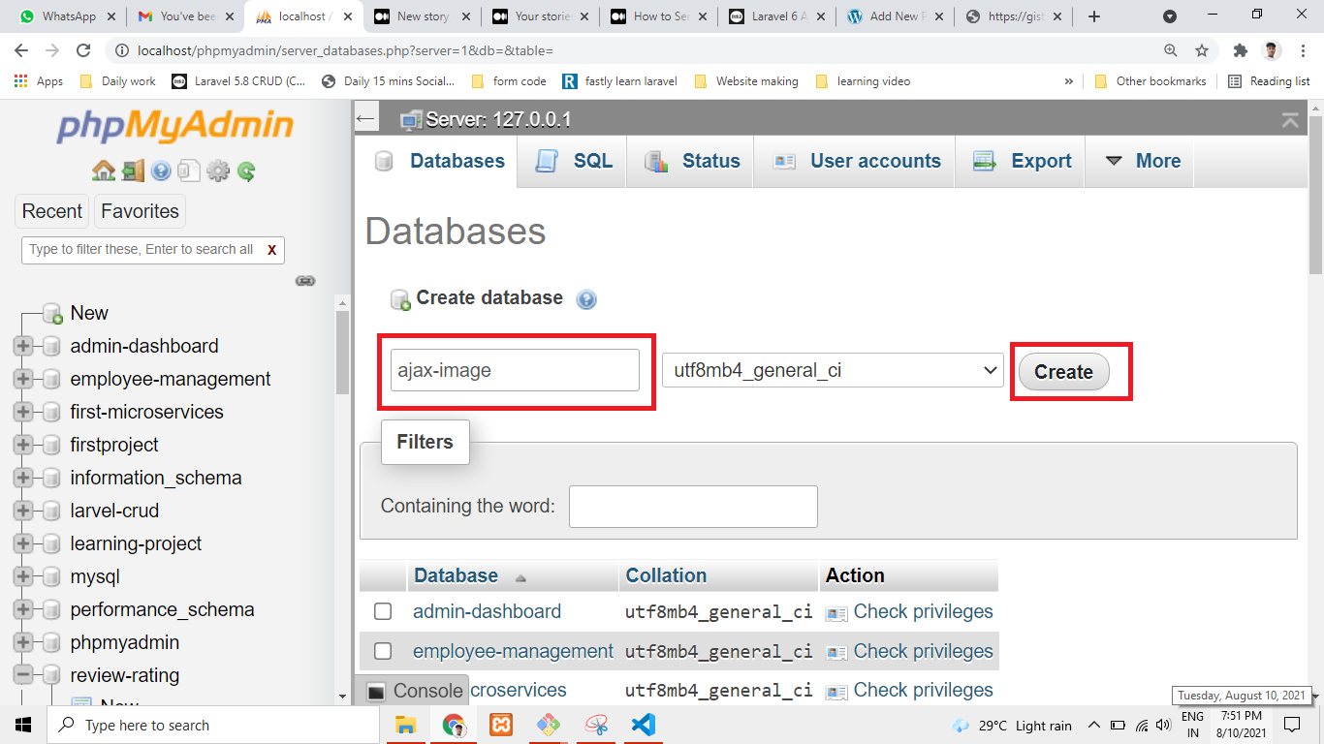Open Windows notification center icon
The width and height of the screenshot is (1324, 744).
tap(1291, 725)
